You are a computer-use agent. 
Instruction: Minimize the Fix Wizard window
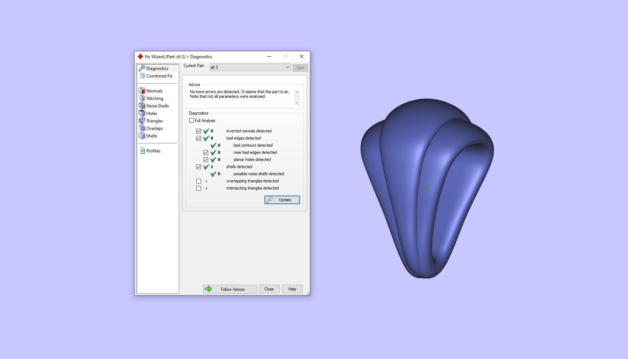click(269, 56)
